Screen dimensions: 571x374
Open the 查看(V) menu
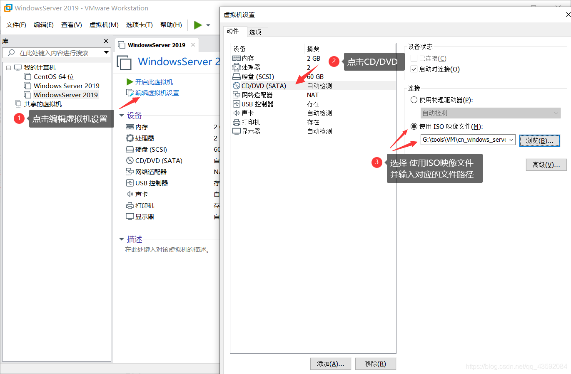pos(72,25)
